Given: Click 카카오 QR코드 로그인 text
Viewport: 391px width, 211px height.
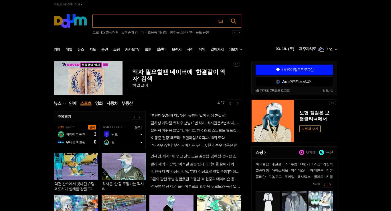Looking at the screenshot, I should [x=275, y=91].
